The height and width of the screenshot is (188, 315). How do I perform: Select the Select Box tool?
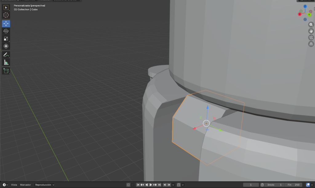[6, 8]
